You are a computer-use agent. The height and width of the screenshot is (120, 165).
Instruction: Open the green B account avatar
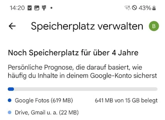pos(154,26)
